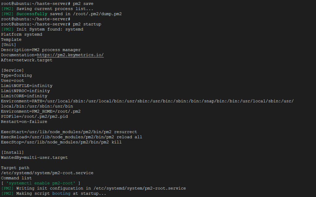The image size is (316, 197).
Task: Click the PIDFile=/root/.pm2/pm2.pid line
Action: [35, 117]
